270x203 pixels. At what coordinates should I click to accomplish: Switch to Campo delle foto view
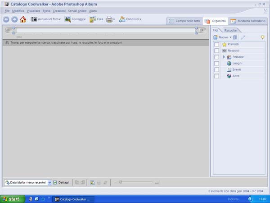click(184, 21)
